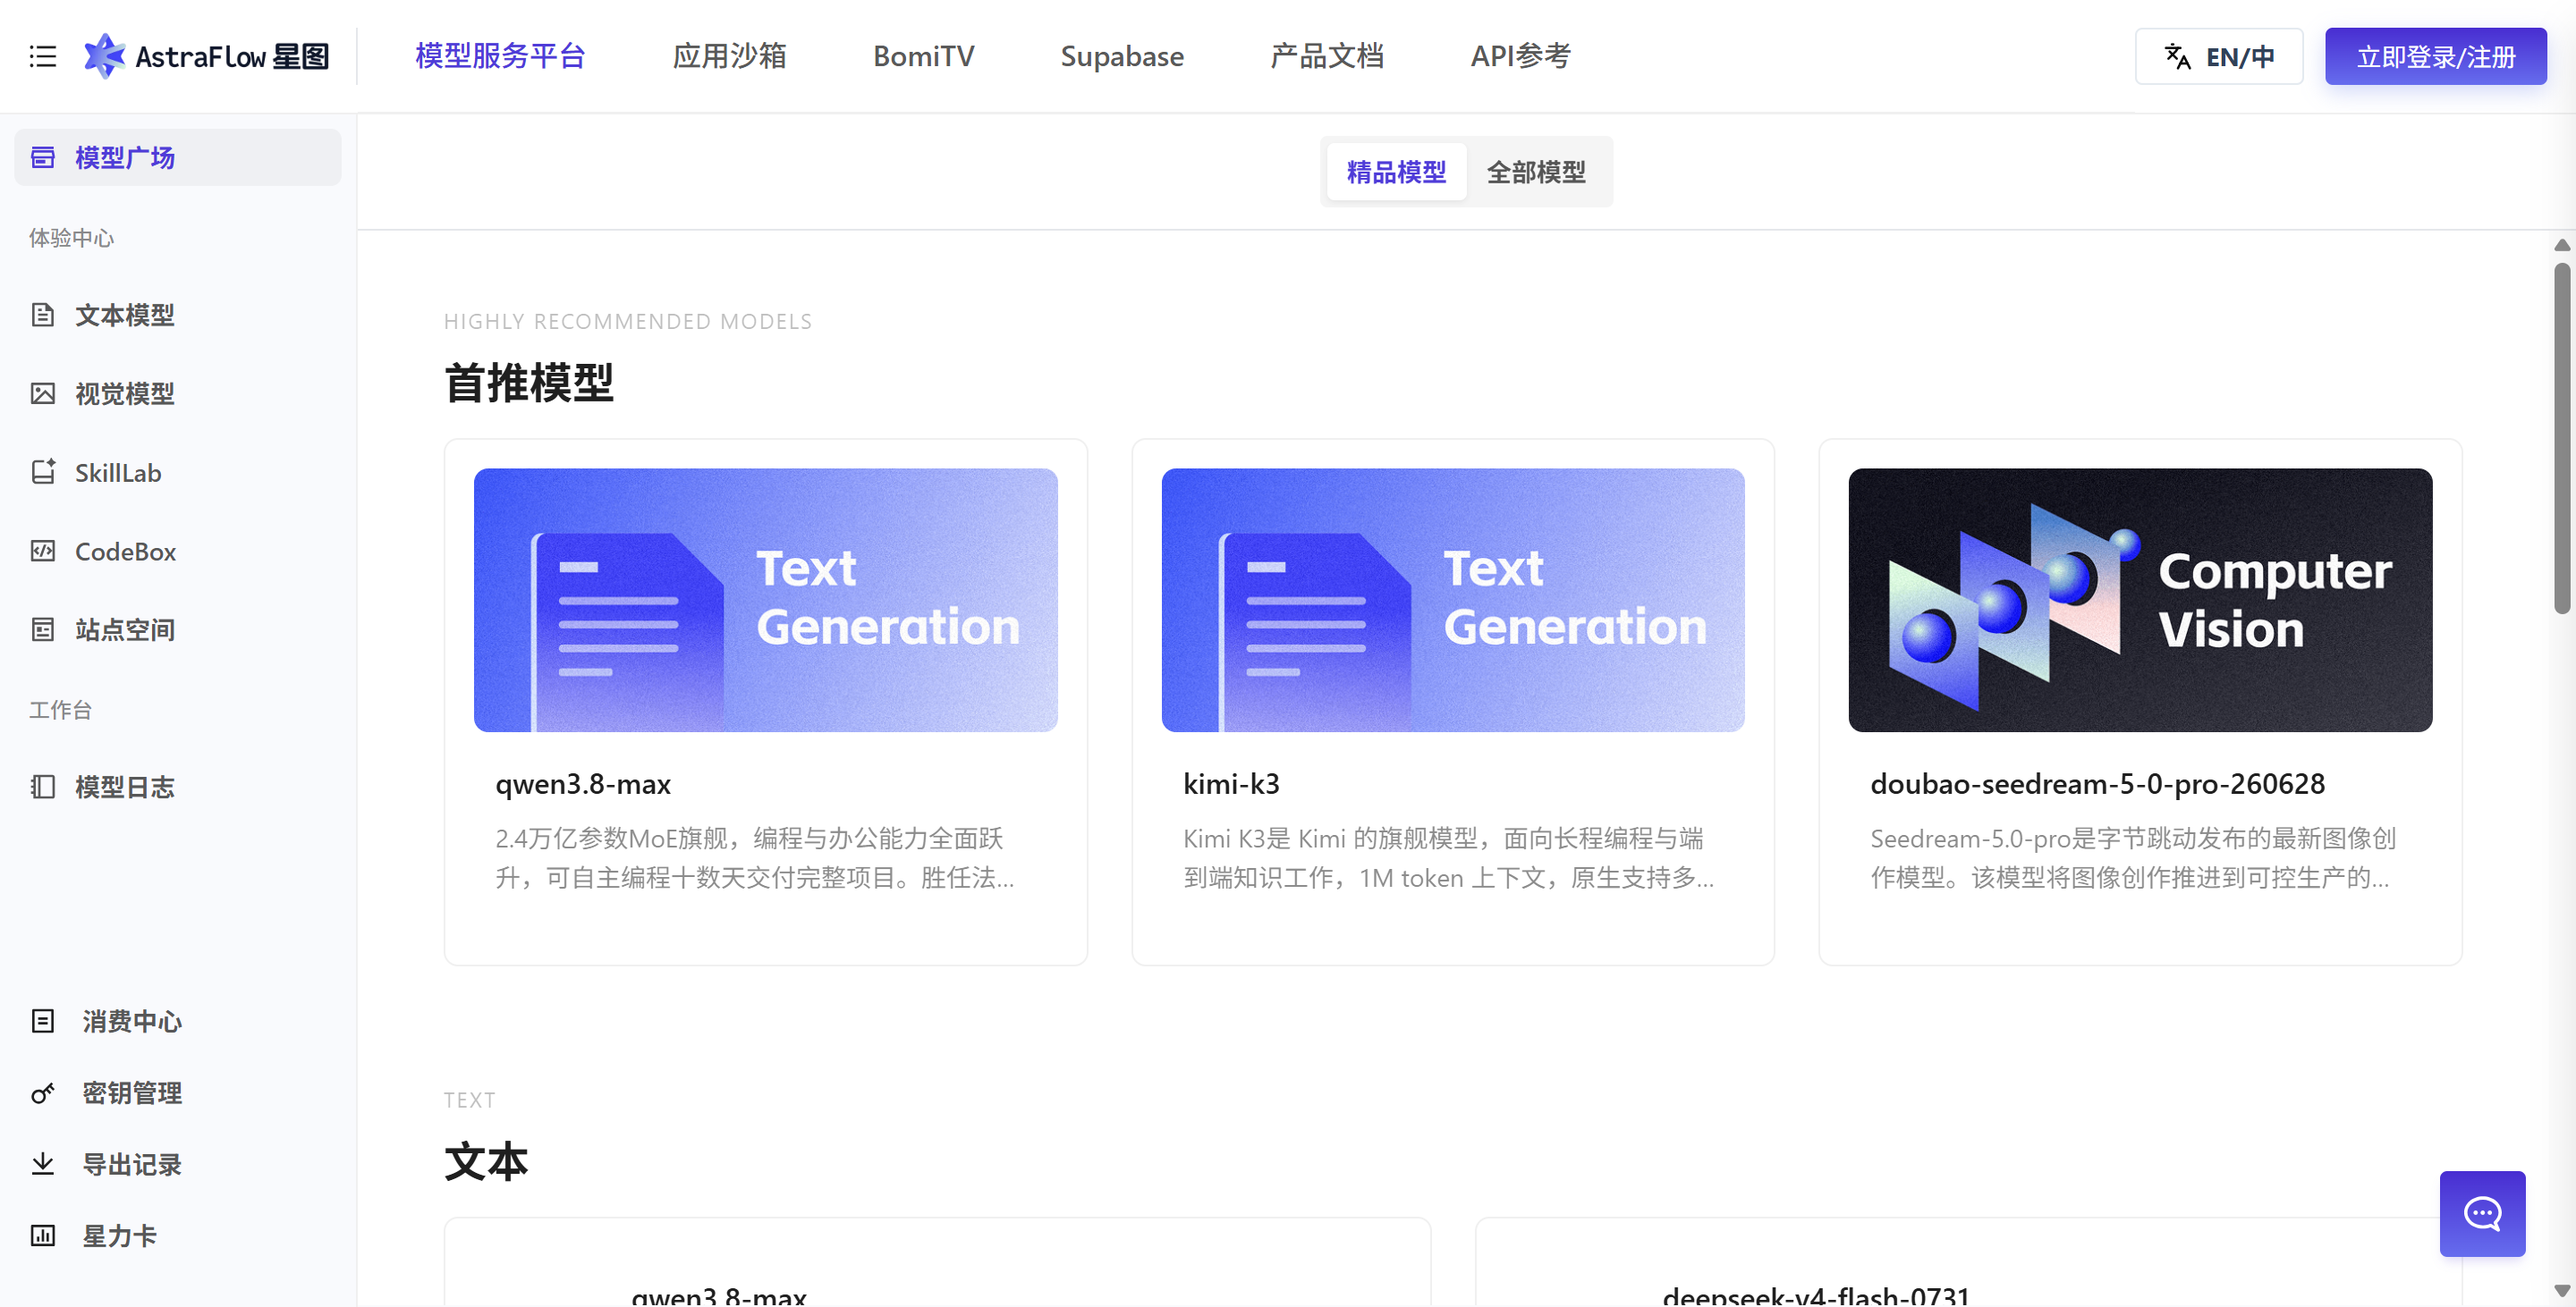Click the 星力卡 chart icon

(43, 1235)
